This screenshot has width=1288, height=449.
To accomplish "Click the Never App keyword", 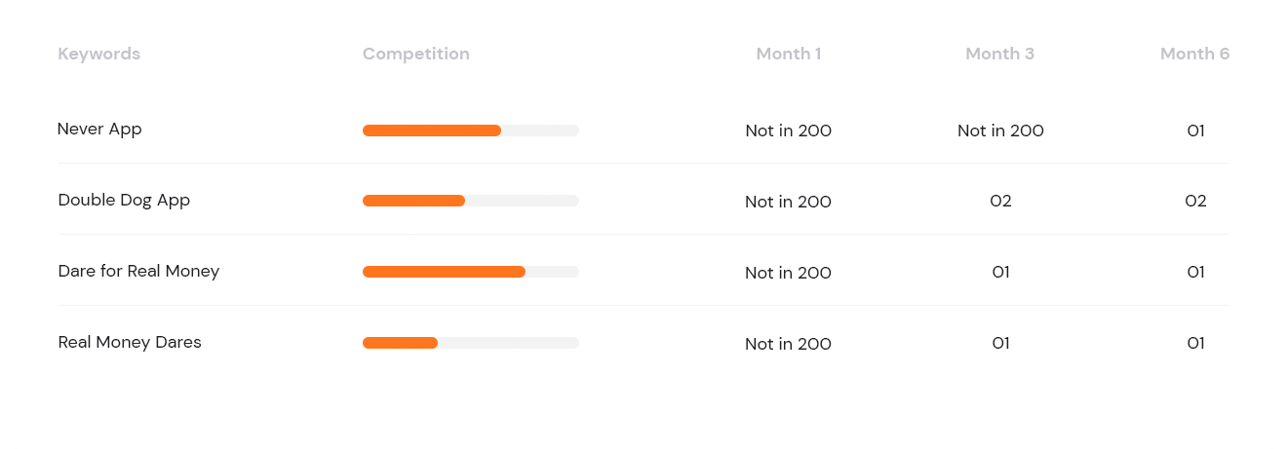I will point(99,129).
